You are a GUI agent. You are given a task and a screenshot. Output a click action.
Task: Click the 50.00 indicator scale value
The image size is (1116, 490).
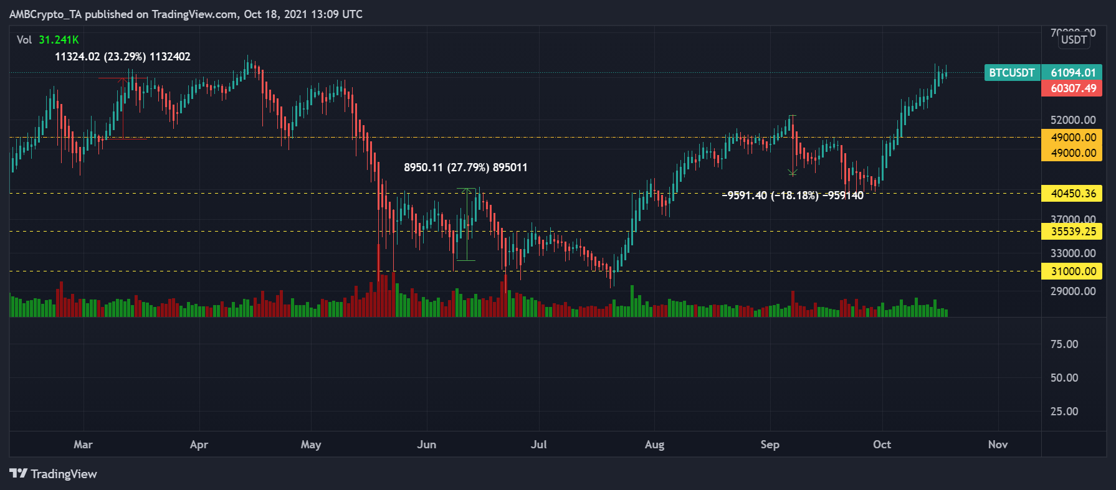tap(1064, 378)
